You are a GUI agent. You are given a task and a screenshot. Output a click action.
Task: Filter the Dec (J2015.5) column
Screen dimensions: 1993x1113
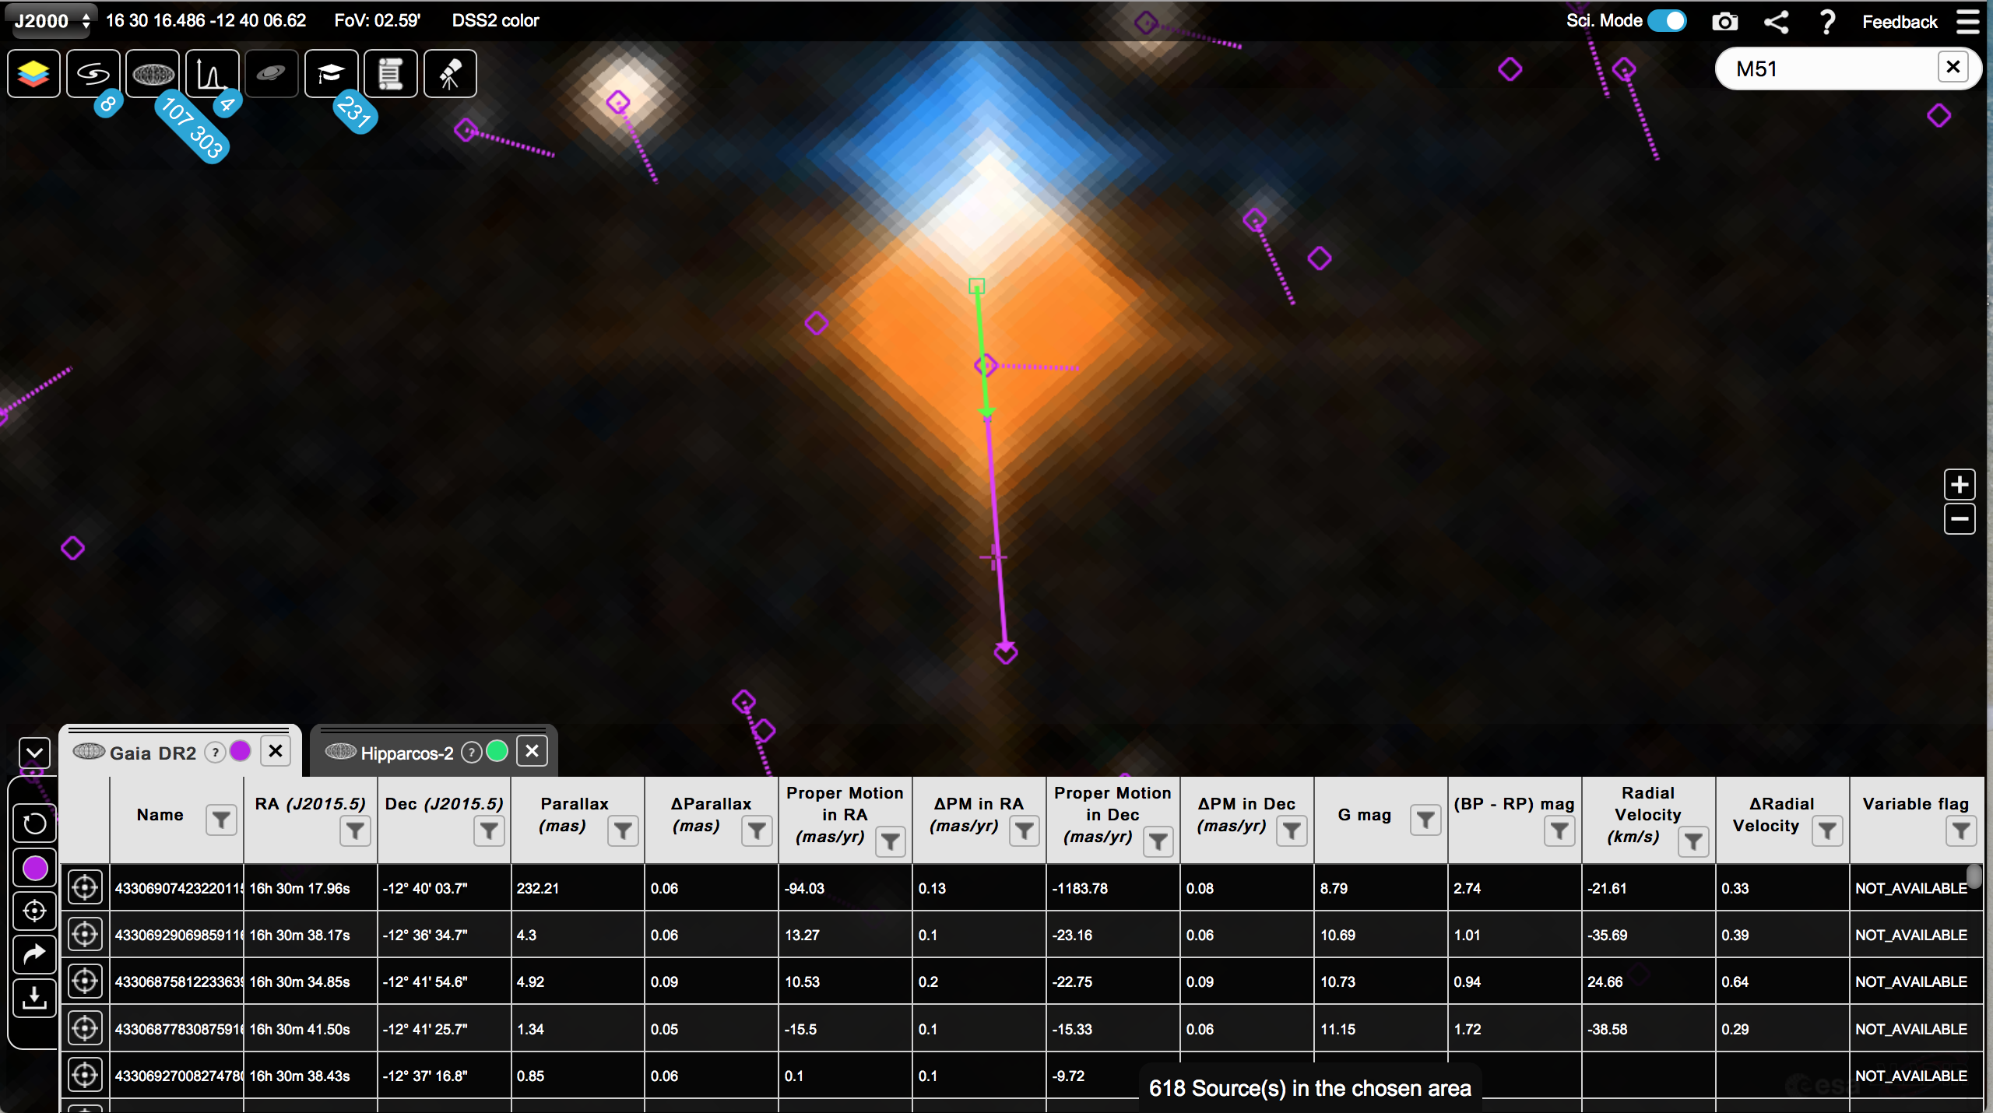489,830
